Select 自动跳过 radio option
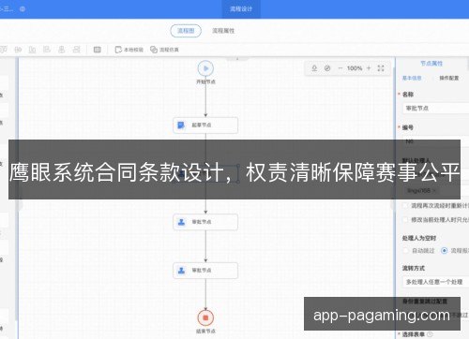Image resolution: width=469 pixels, height=339 pixels. 406,251
